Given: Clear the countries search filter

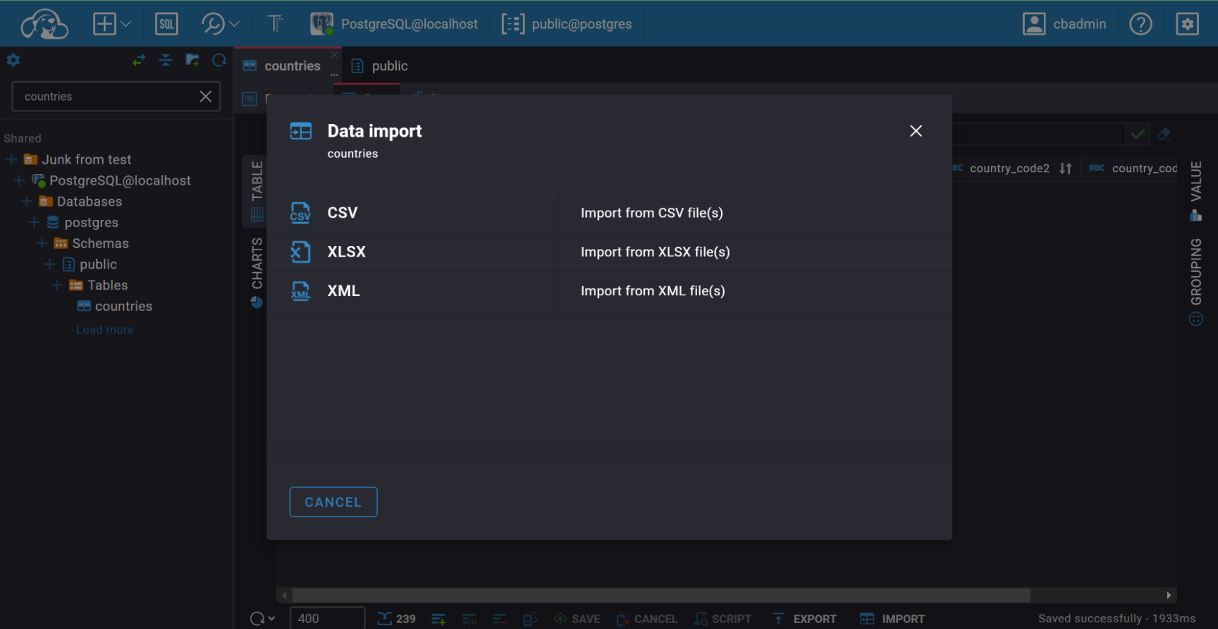Looking at the screenshot, I should pos(205,96).
